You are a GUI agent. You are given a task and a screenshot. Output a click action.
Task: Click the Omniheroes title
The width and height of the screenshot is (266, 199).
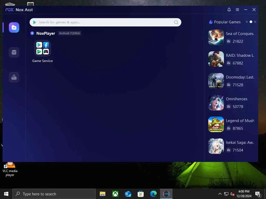(x=236, y=99)
